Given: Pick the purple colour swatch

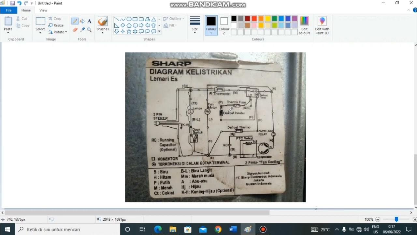Looking at the screenshot, I should point(295,19).
